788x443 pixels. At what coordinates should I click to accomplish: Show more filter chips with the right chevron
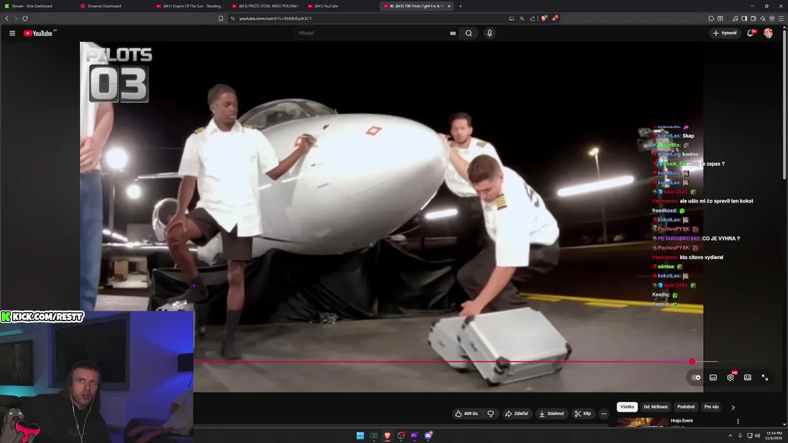click(733, 407)
